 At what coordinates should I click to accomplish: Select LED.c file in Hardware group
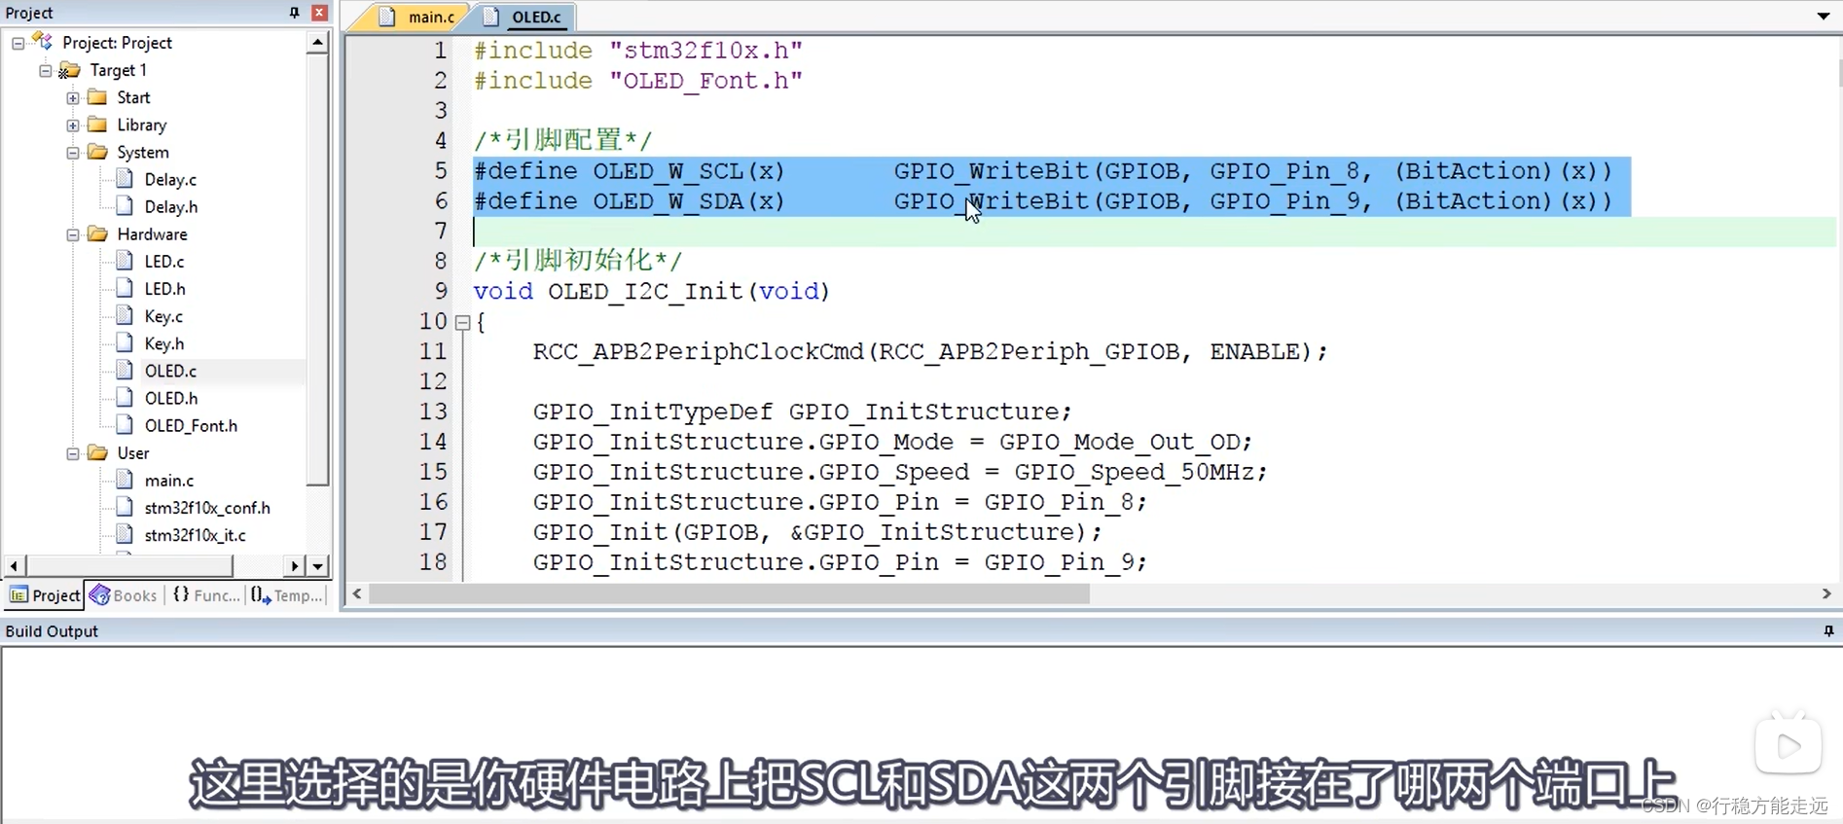pos(164,262)
